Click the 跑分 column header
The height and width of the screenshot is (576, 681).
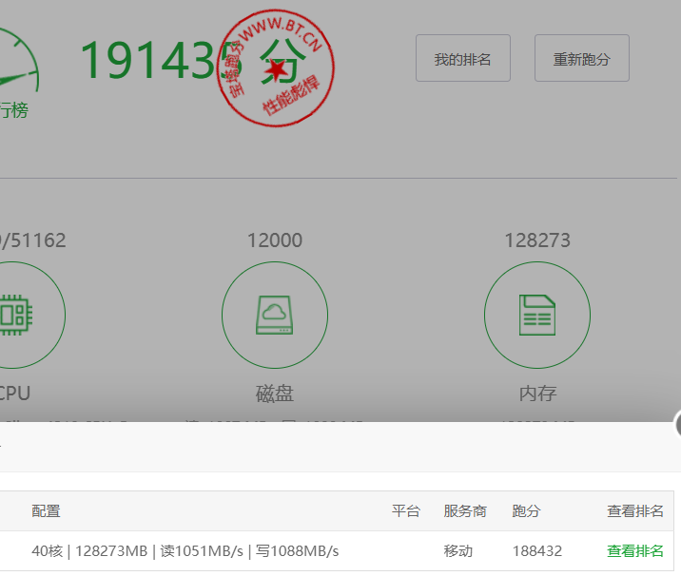526,510
